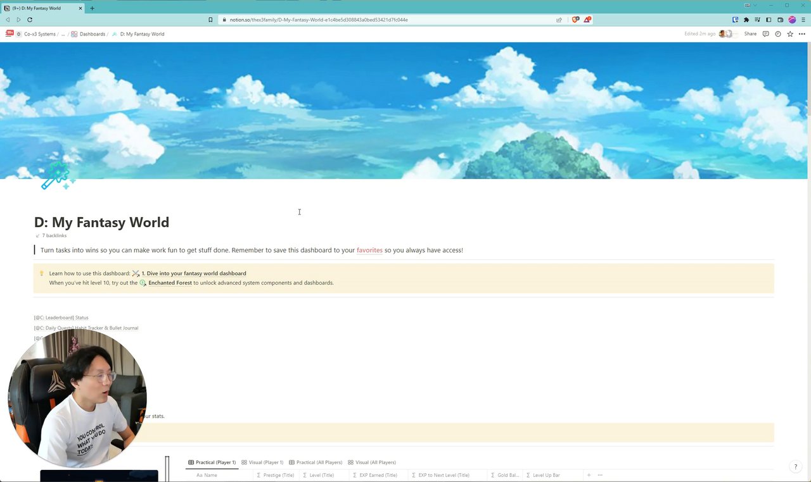Open the Dive into your fantasy world dashboard link
The image size is (811, 482).
click(189, 273)
